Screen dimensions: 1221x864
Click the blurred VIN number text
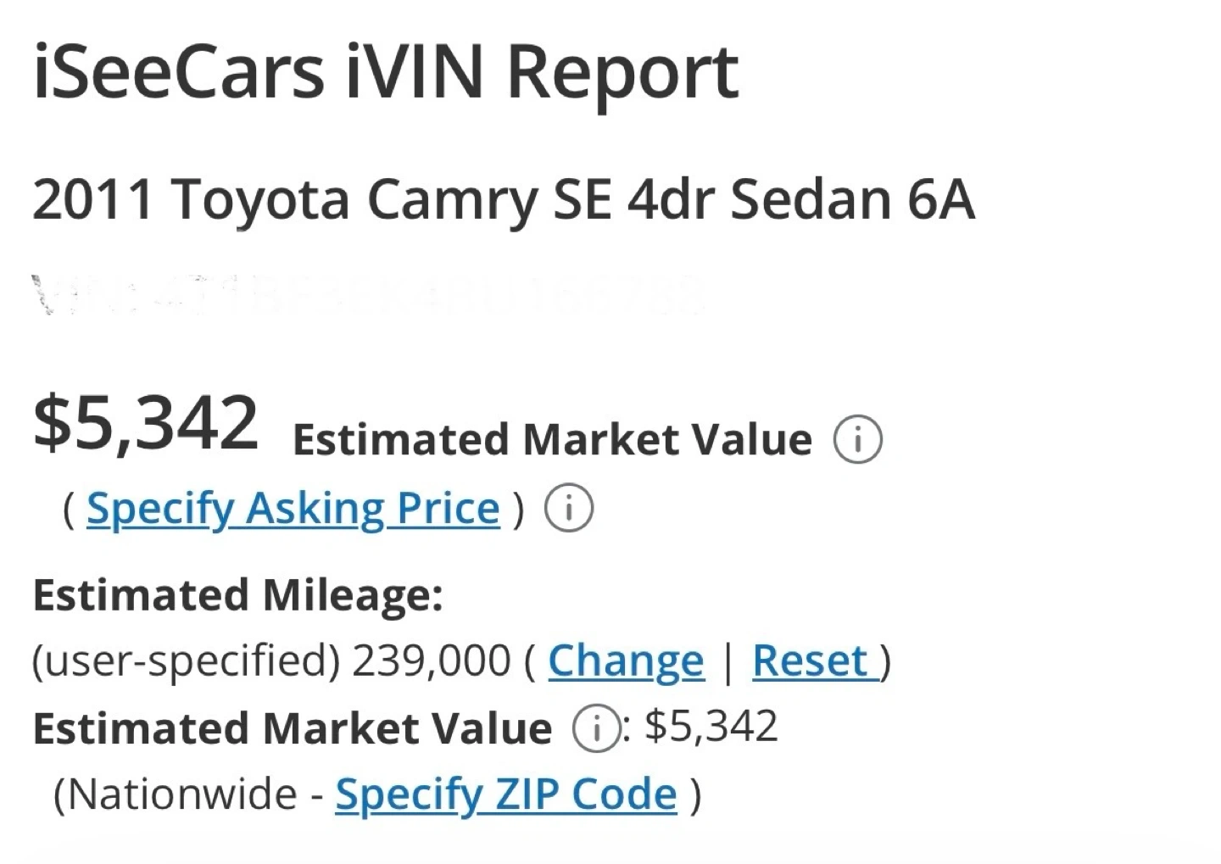[369, 294]
